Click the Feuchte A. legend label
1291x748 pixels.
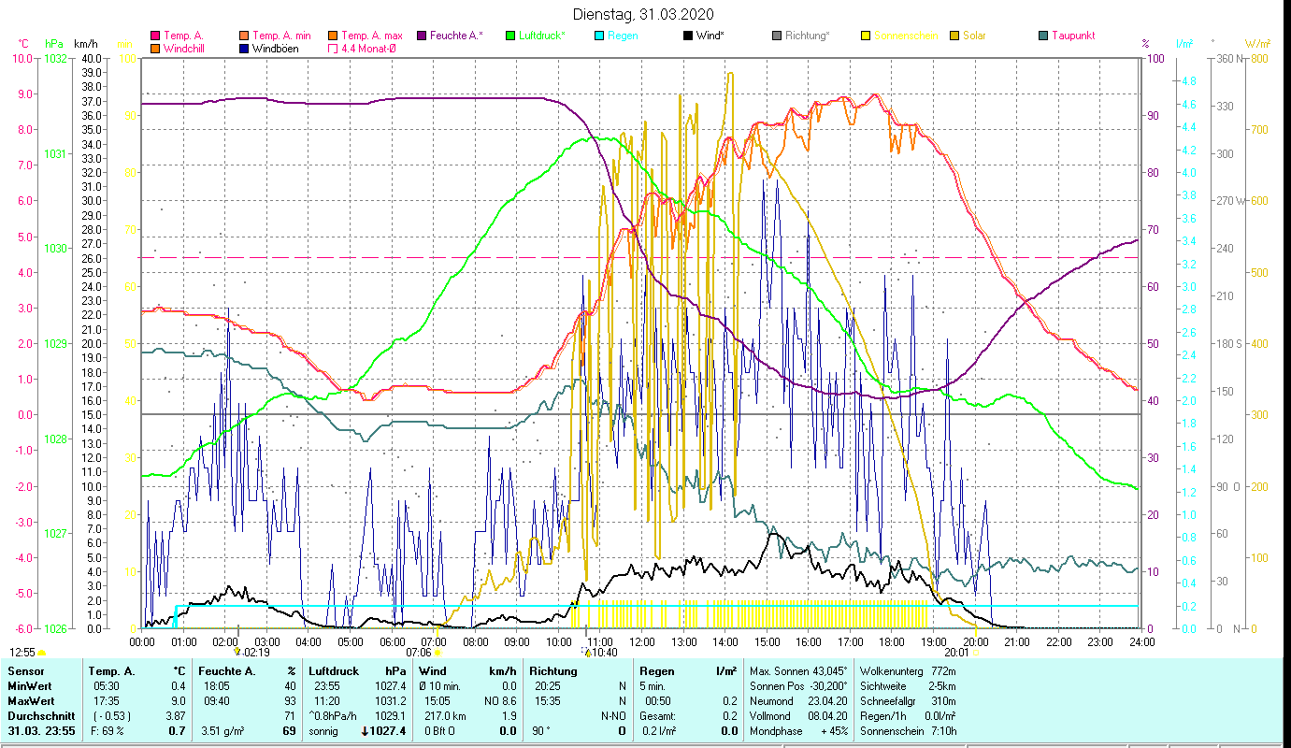point(456,36)
